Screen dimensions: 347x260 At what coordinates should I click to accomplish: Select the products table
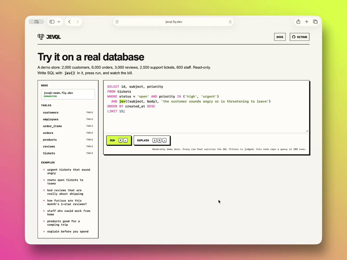68,140
